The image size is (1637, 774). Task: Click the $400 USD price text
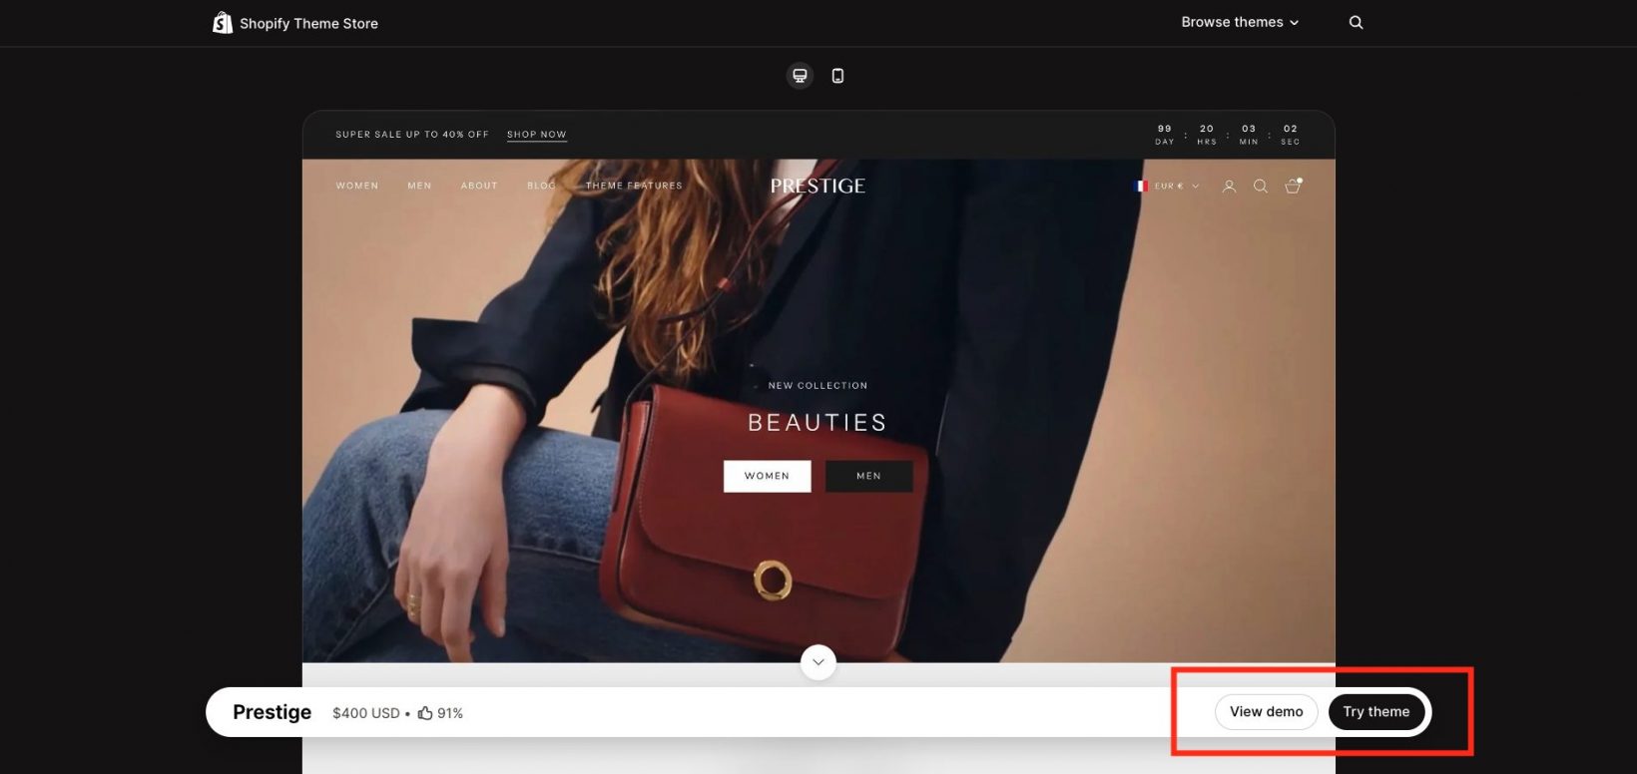(x=365, y=713)
